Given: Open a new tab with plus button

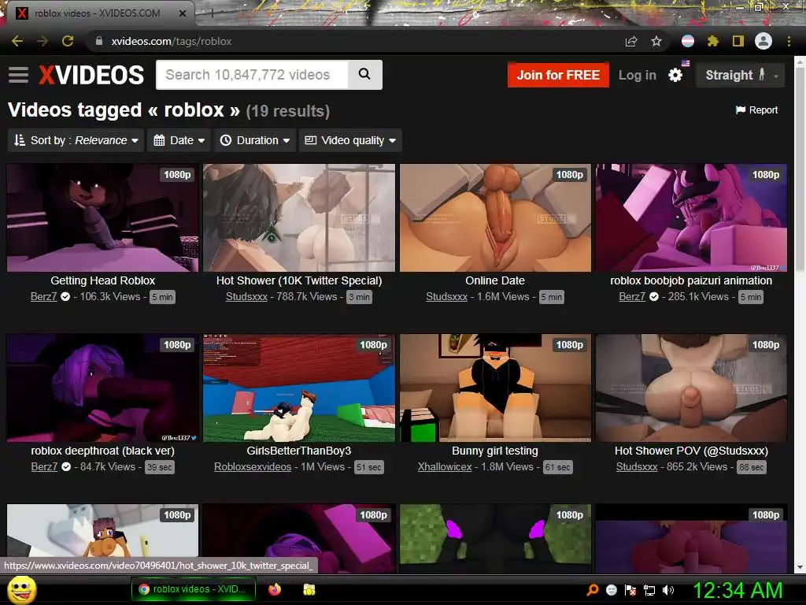Looking at the screenshot, I should click(213, 14).
